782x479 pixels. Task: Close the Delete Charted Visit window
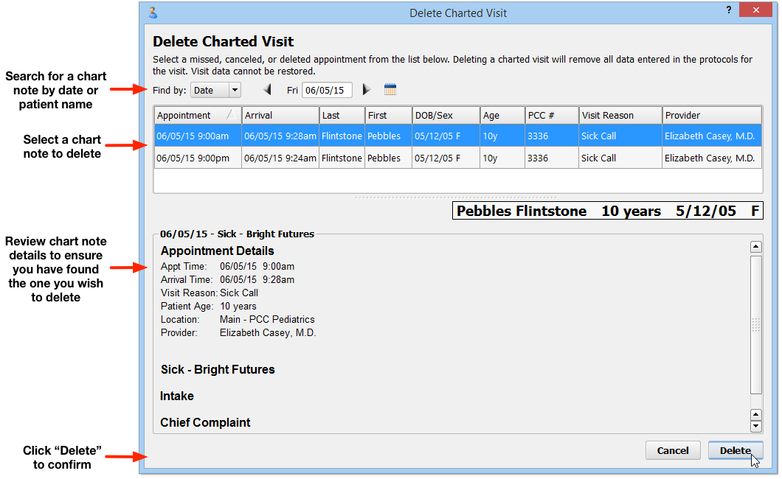[x=756, y=10]
